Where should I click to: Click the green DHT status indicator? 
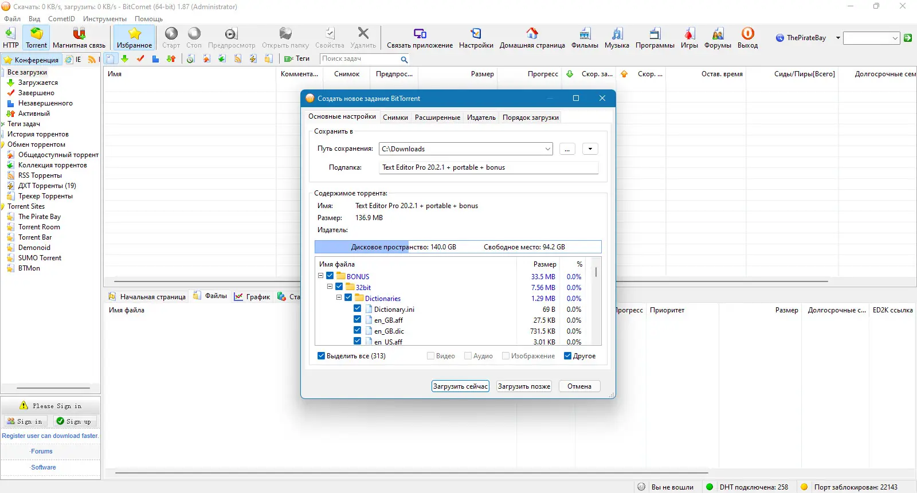pyautogui.click(x=710, y=487)
